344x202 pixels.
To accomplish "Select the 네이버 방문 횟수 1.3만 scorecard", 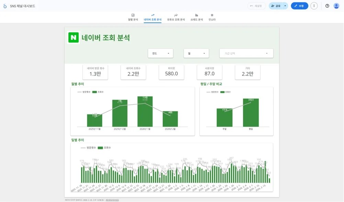I will tap(95, 72).
